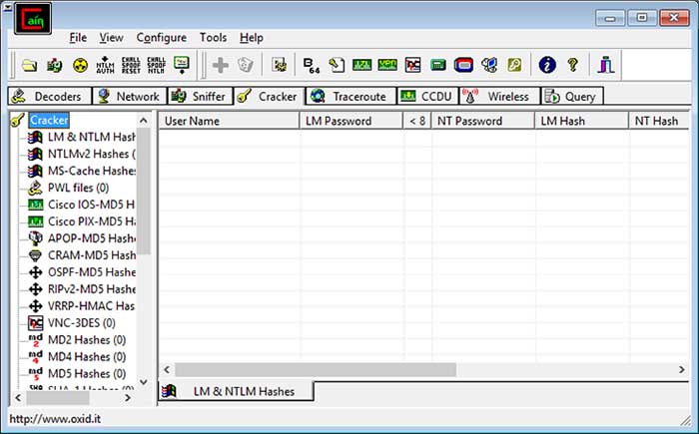Select the Cracker tab
Viewport: 699px width, 434px height.
269,96
